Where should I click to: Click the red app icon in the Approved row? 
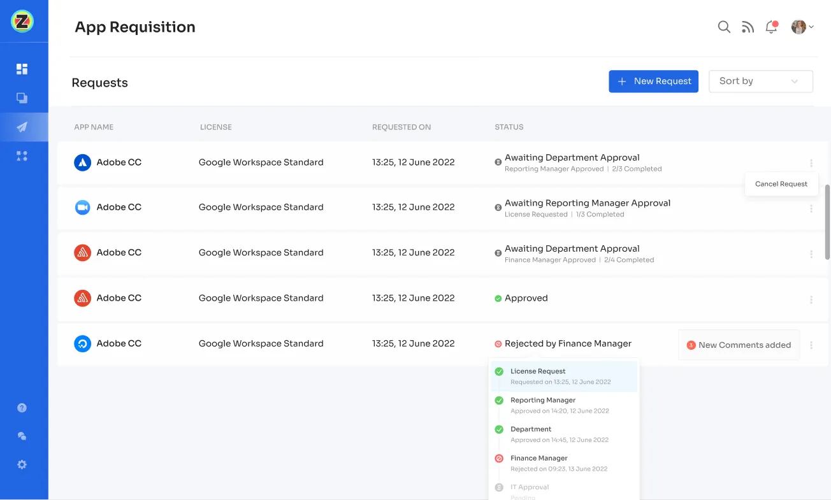pyautogui.click(x=83, y=297)
